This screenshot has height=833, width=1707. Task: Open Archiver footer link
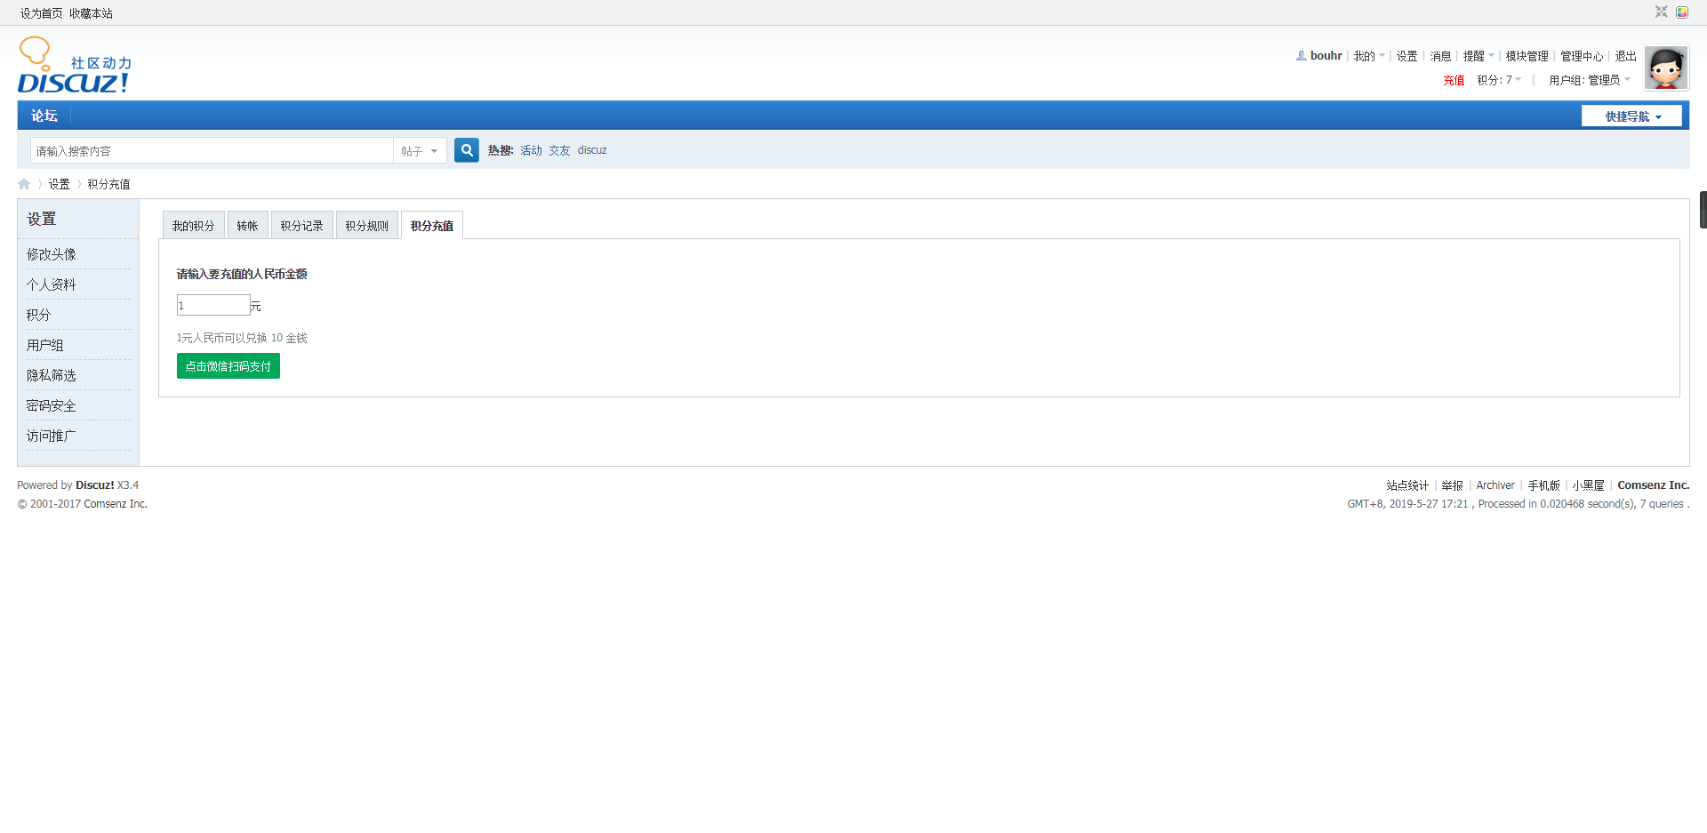click(x=1495, y=485)
